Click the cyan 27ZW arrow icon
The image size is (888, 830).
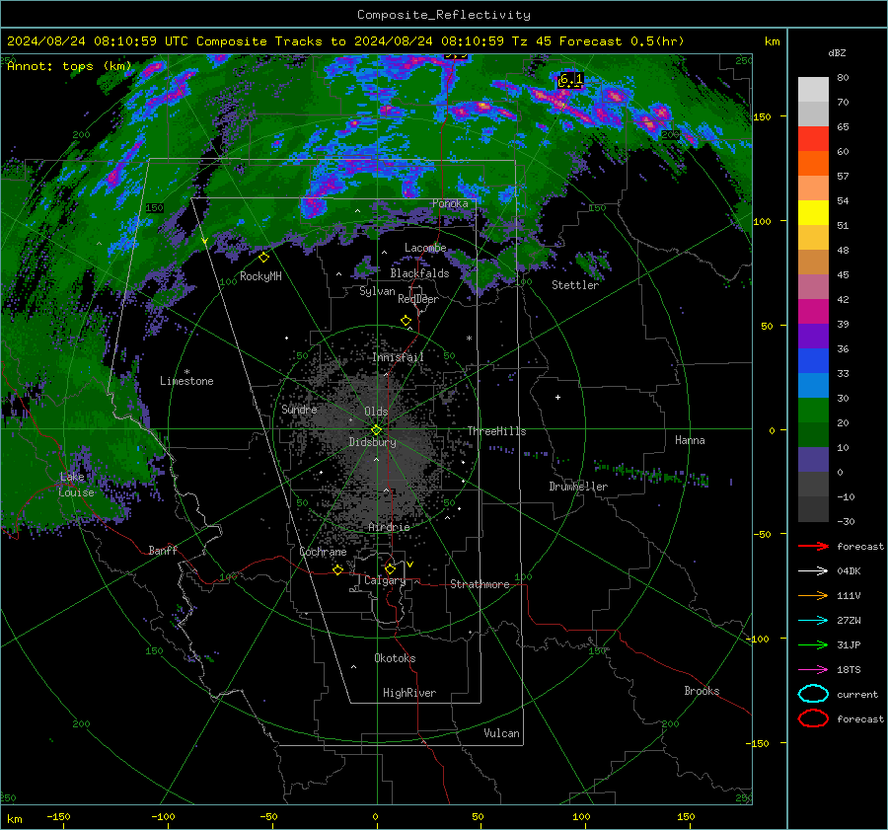coord(813,621)
